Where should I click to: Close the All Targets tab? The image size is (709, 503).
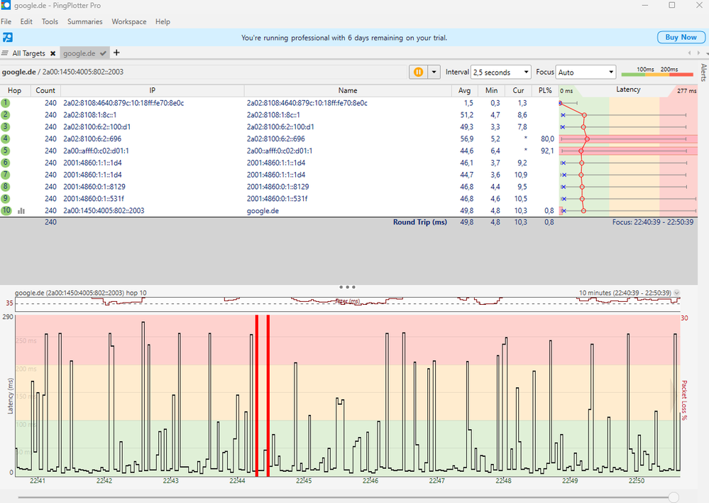point(53,53)
